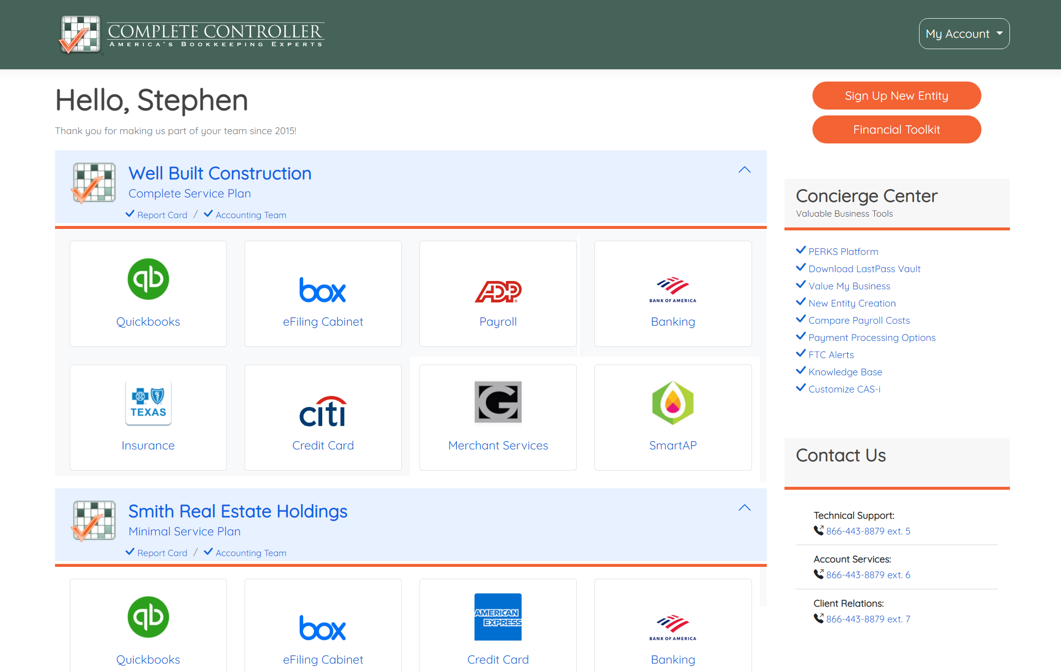This screenshot has height=672, width=1061.
Task: Click the Complete Service Plan text
Action: [190, 194]
